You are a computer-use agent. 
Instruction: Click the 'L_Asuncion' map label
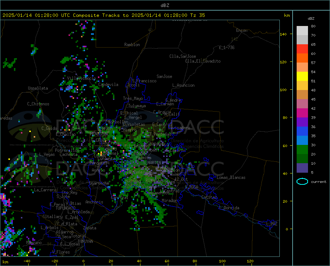(x=183, y=85)
